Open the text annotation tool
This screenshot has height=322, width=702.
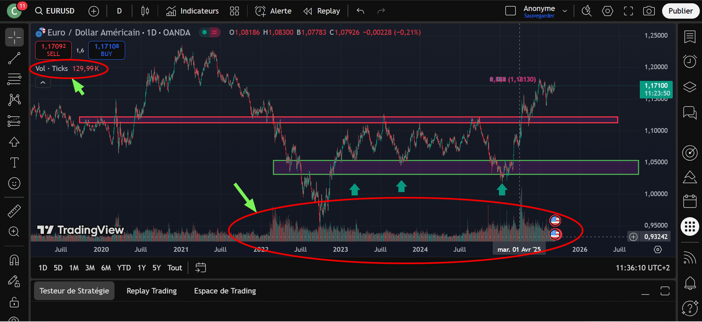point(14,162)
